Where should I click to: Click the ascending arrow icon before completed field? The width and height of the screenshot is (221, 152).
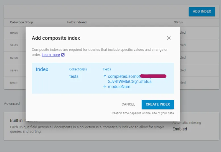pyautogui.click(x=105, y=76)
